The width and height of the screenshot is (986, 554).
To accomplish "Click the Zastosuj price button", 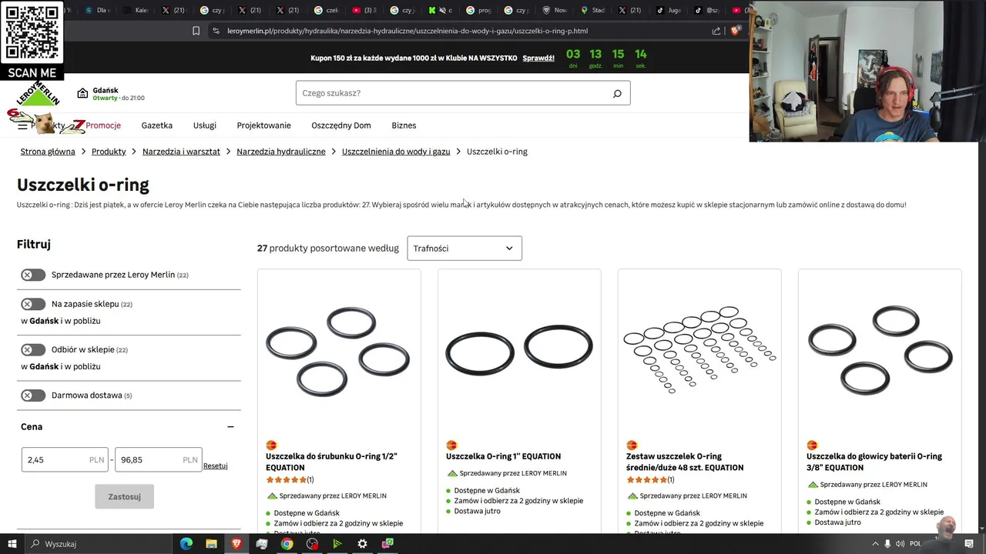I will [x=124, y=496].
